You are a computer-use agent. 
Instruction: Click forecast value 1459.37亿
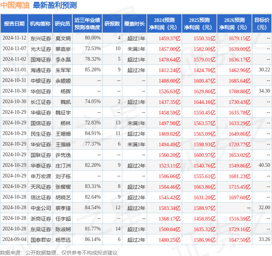click(x=169, y=38)
